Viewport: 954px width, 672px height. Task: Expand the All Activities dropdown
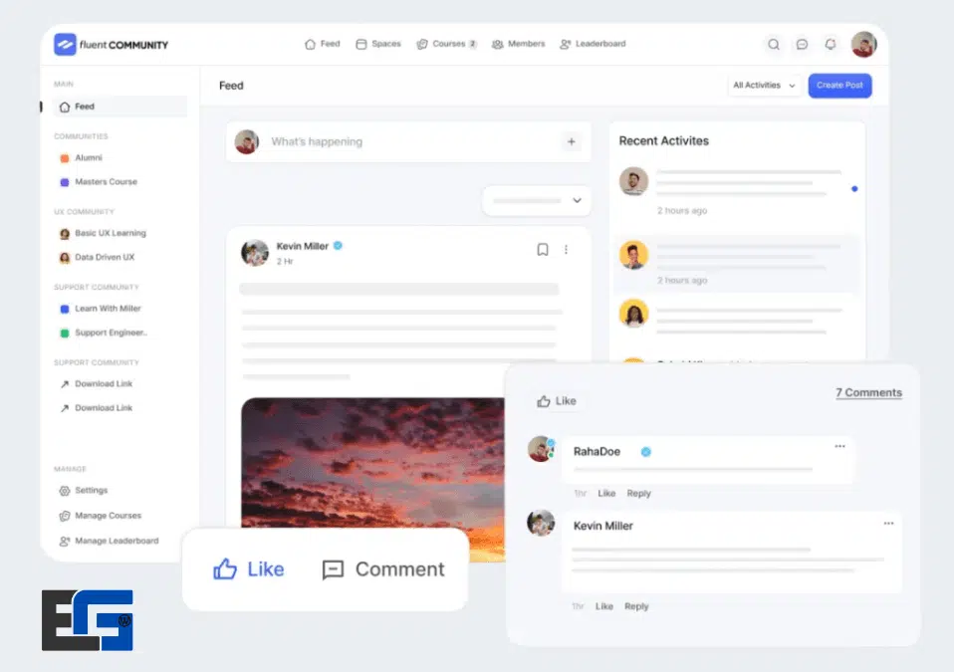(764, 86)
